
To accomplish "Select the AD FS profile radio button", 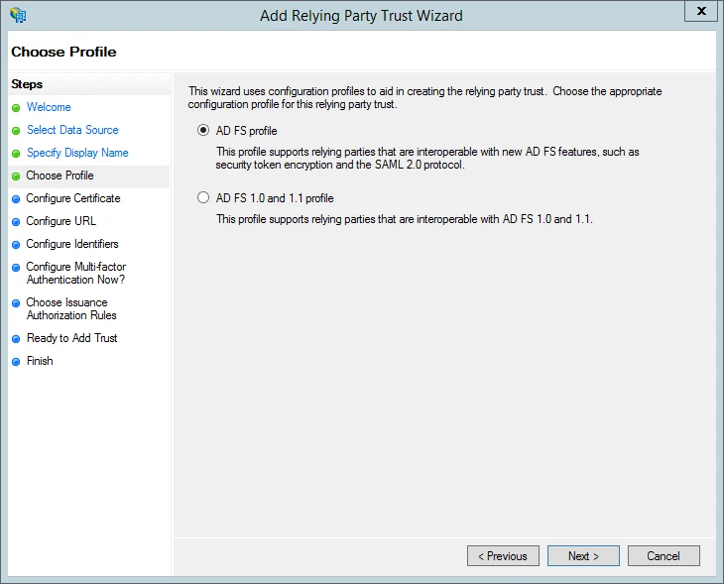I will [203, 130].
